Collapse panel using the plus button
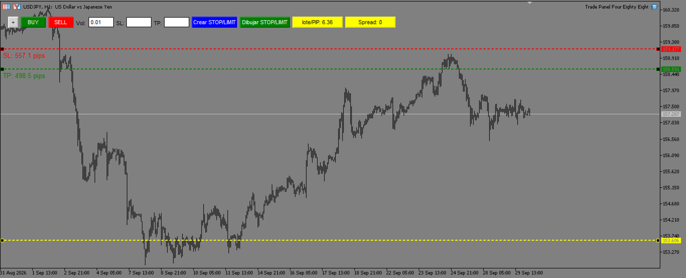686x278 pixels. coord(14,22)
